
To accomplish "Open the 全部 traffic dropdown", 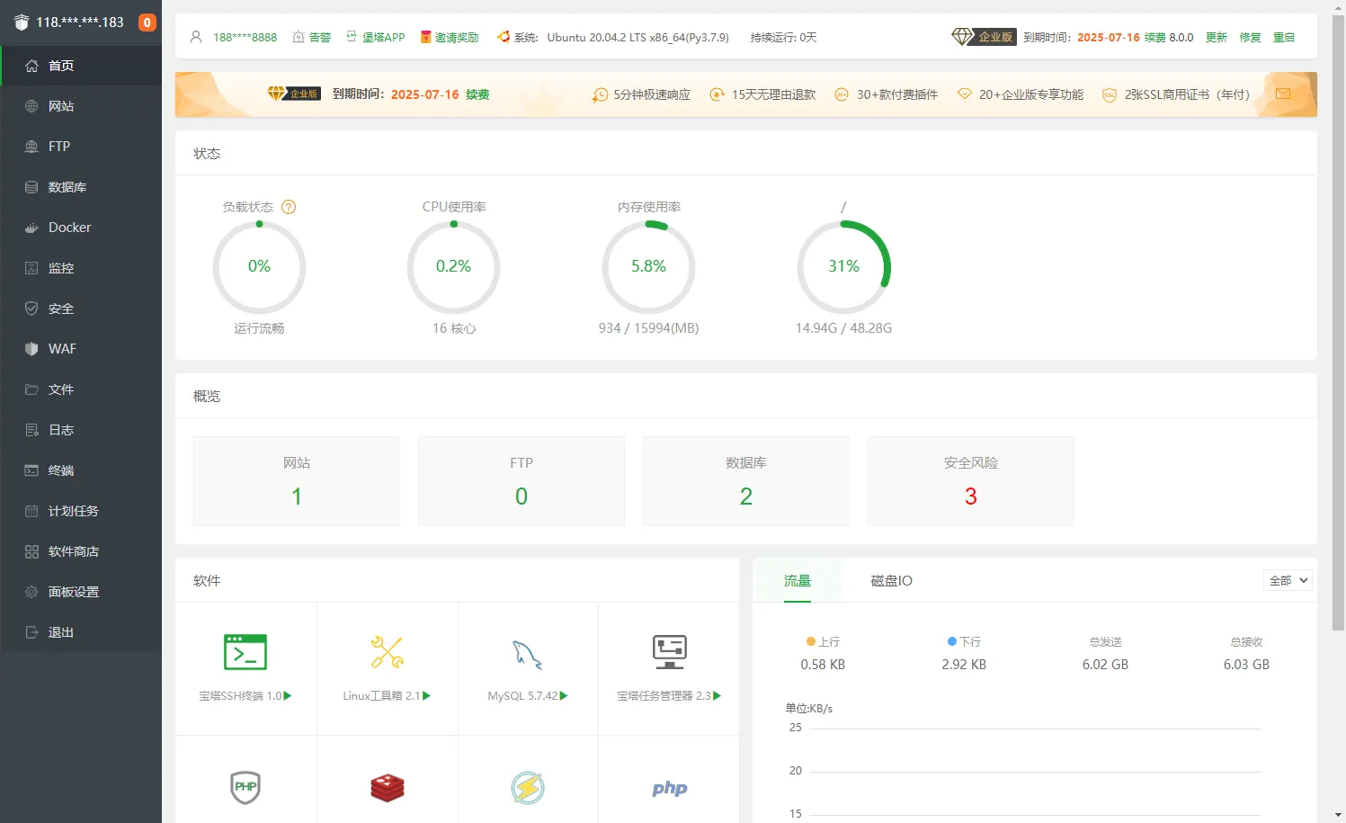I will coord(1288,580).
